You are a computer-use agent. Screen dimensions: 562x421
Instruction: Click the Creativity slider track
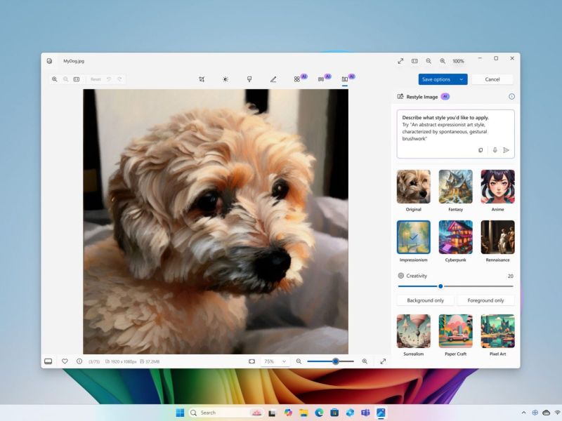coord(478,286)
